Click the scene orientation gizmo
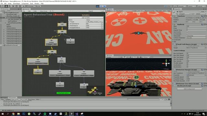This screenshot has width=207, height=116. pyautogui.click(x=166, y=63)
